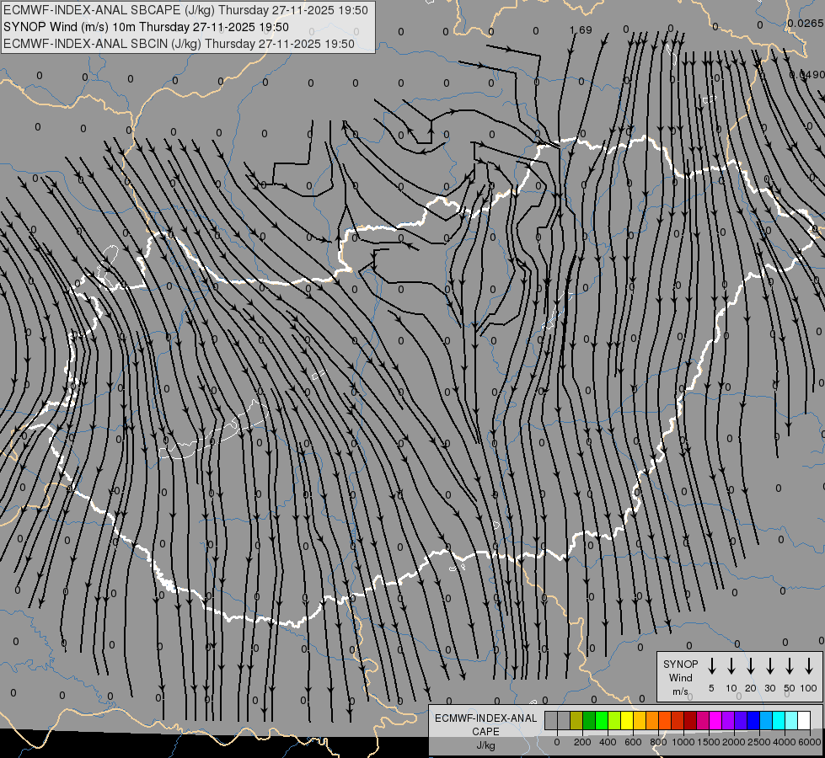Click the '4000' tick label on the color scale
Image resolution: width=825 pixels, height=758 pixels.
[x=785, y=742]
